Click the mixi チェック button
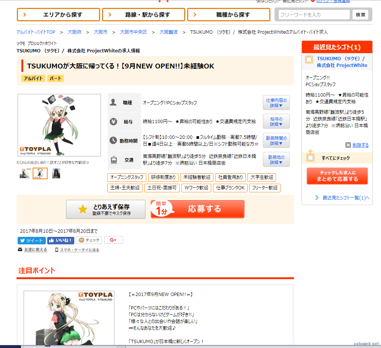This screenshot has width=381, height=348. 89,240
